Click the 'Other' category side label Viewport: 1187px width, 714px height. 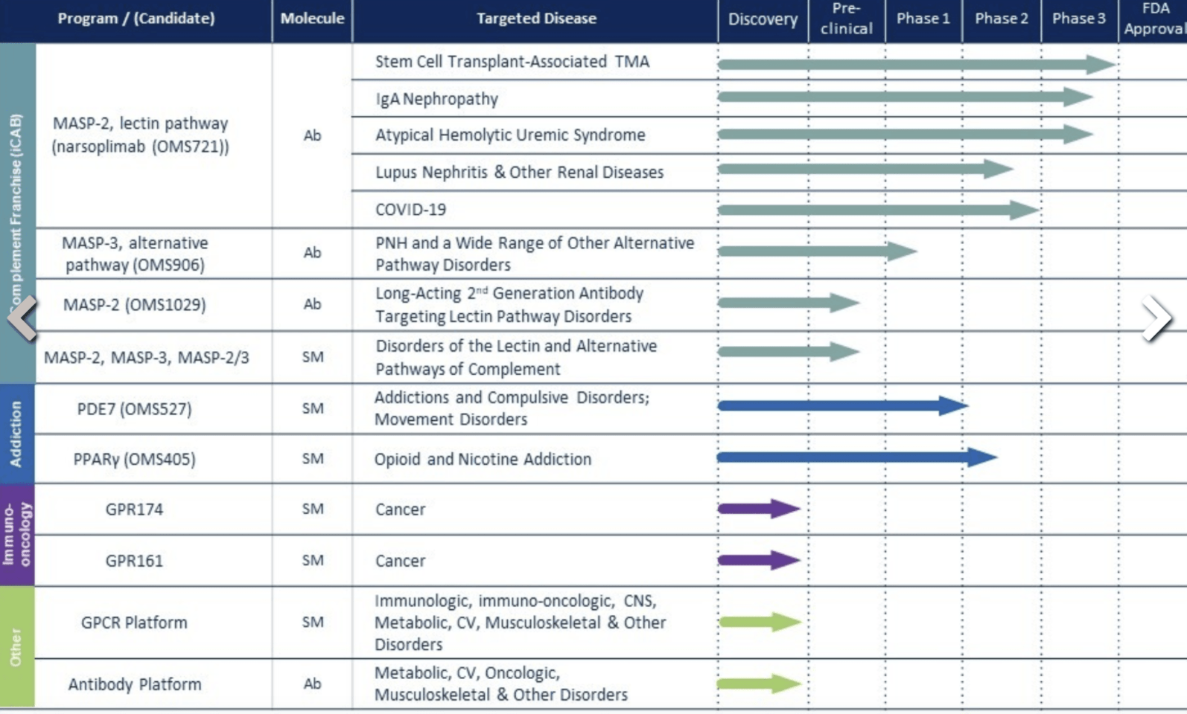pos(16,647)
